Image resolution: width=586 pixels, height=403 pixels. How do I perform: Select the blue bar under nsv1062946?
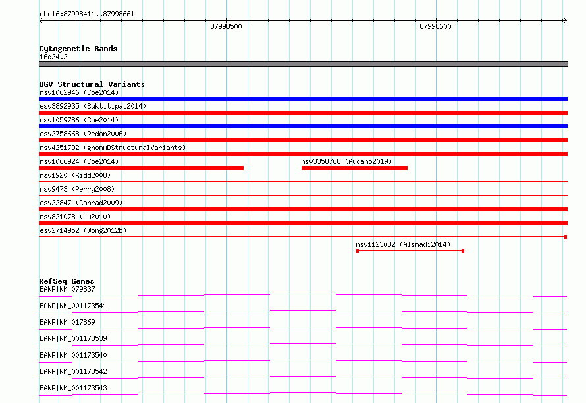(303, 99)
